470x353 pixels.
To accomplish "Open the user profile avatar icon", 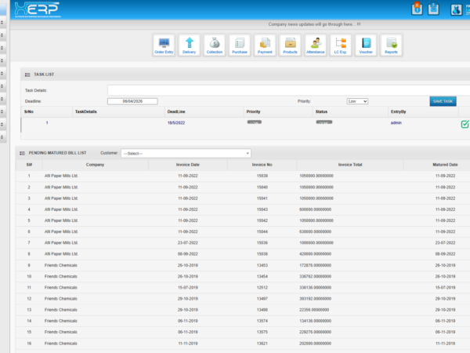I will pos(456,9).
